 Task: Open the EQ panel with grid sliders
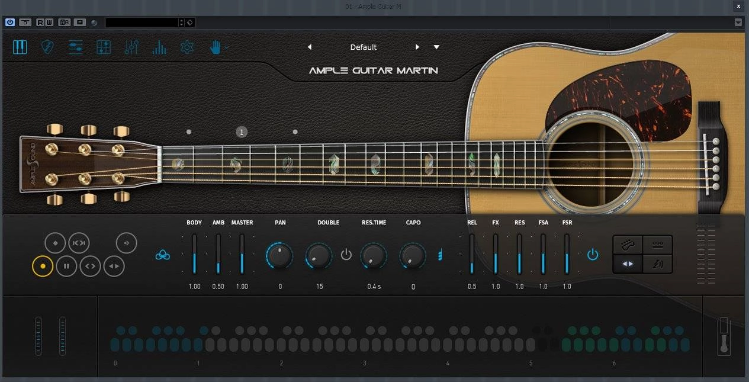103,47
